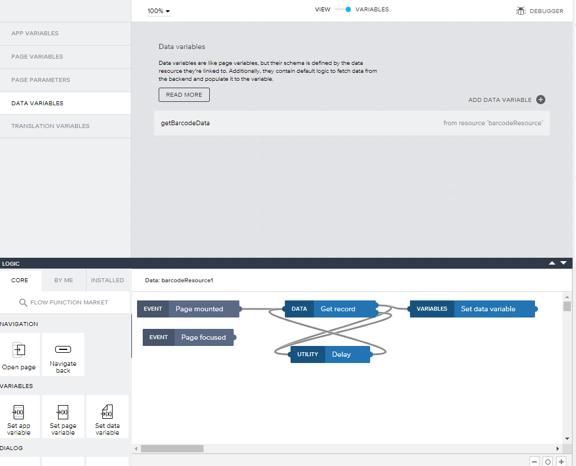Zoom out the logic canvas
The image size is (576, 466).
tap(534, 461)
